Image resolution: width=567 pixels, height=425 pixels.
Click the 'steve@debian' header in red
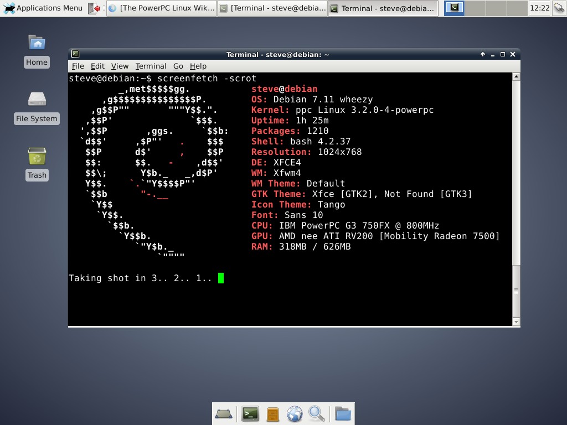[285, 89]
